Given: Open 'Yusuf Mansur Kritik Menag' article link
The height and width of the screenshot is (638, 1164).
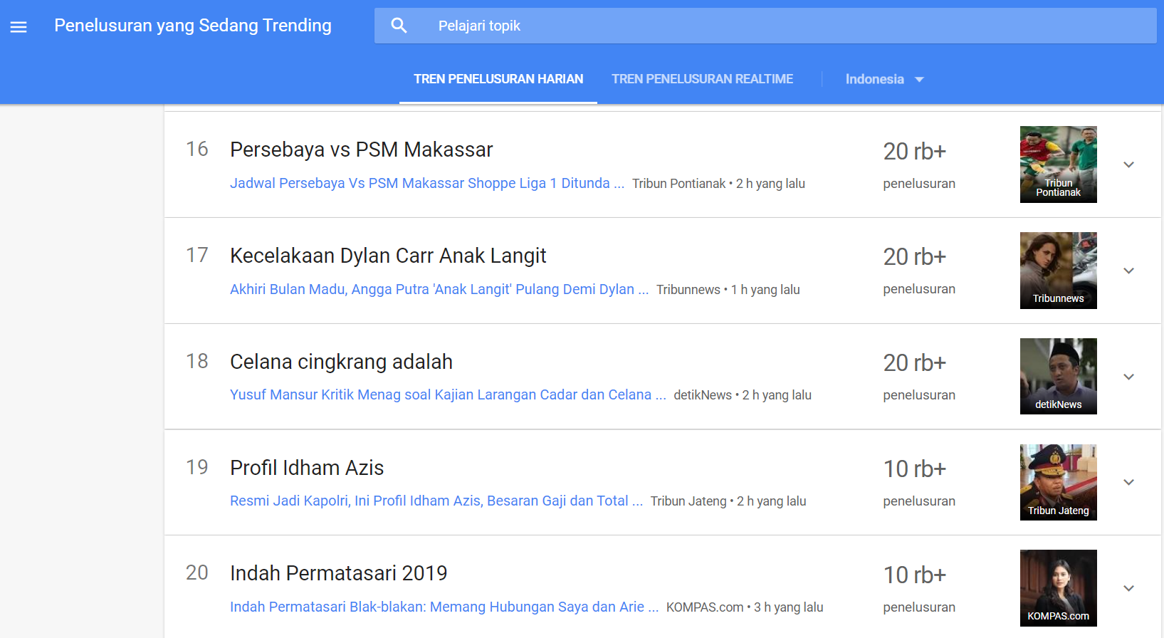Looking at the screenshot, I should tap(448, 394).
